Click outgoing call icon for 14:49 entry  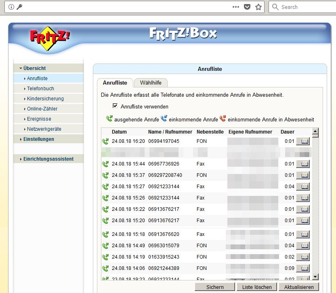point(105,246)
